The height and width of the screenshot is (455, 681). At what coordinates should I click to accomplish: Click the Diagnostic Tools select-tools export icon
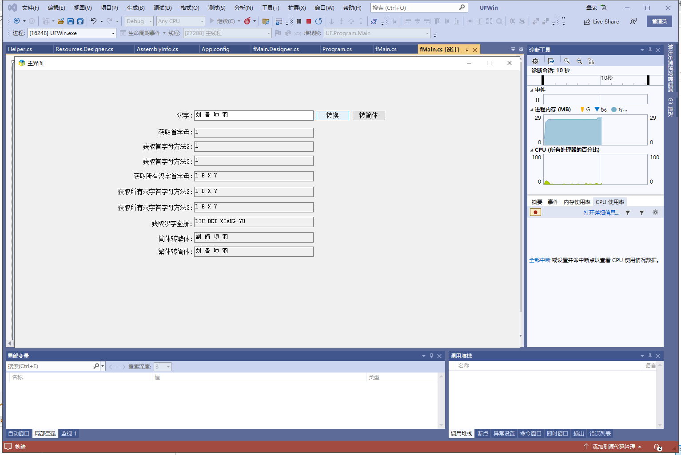(551, 61)
